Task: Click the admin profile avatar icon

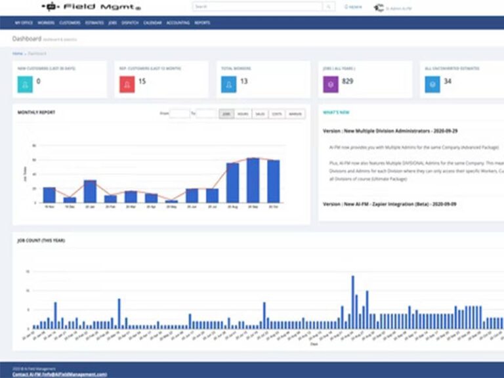Action: point(379,8)
